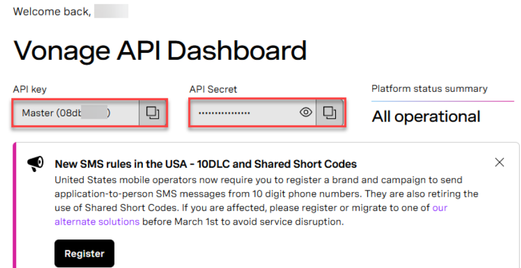Open the Platform status summary label
Image resolution: width=521 pixels, height=268 pixels.
pyautogui.click(x=429, y=89)
